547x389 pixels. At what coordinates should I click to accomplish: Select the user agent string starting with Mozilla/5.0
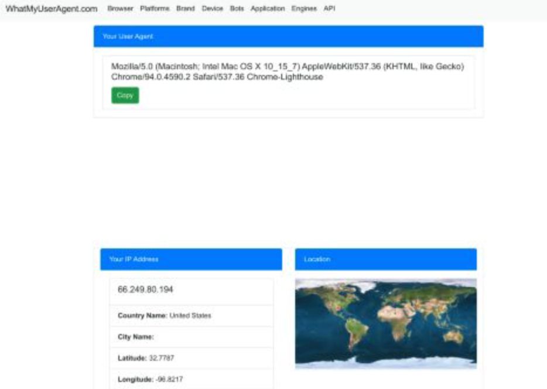pos(288,71)
